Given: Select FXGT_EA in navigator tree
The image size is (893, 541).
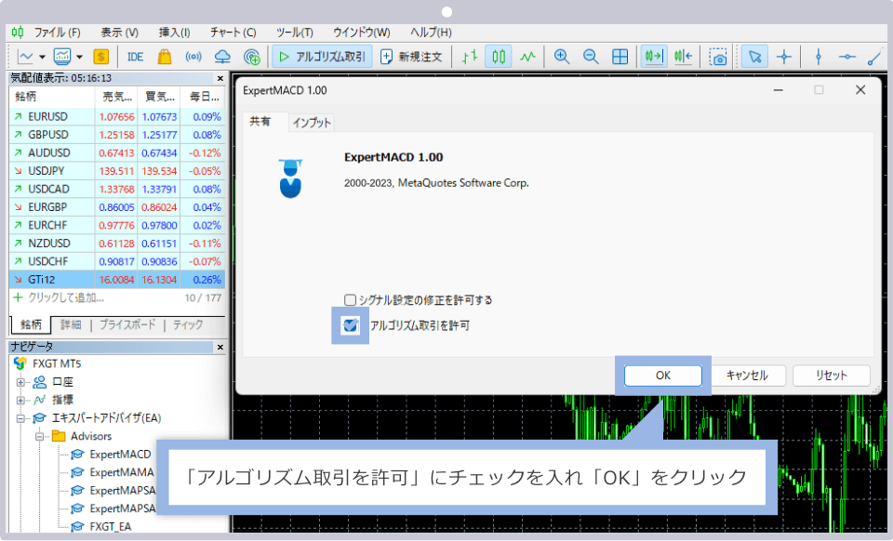Looking at the screenshot, I should pos(111,526).
